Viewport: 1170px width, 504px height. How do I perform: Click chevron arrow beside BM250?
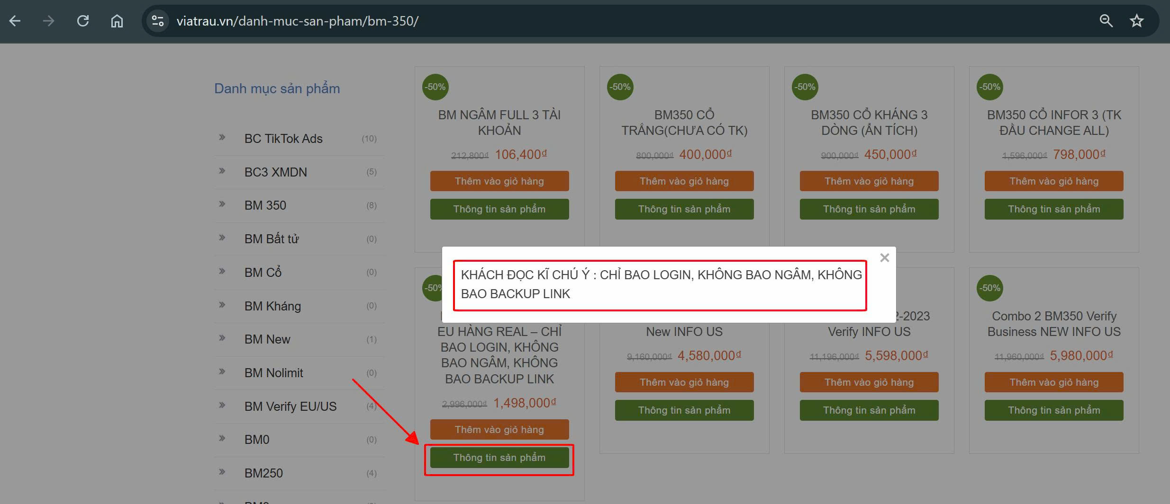pyautogui.click(x=222, y=472)
